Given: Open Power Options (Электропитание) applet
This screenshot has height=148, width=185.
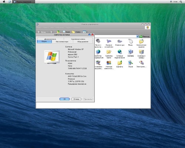Looking at the screenshot, I should point(141,64).
